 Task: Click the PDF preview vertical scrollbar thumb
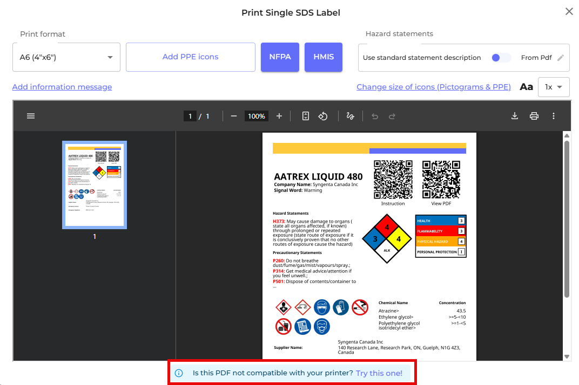[x=567, y=219]
